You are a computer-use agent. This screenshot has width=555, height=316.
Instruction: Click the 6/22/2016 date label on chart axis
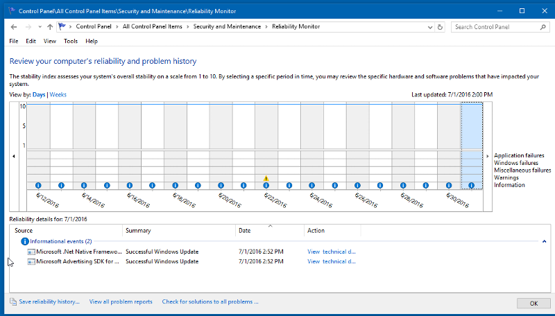point(275,200)
